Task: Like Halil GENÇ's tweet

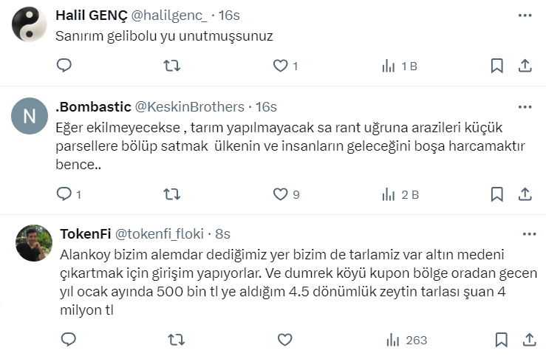Action: [x=280, y=66]
